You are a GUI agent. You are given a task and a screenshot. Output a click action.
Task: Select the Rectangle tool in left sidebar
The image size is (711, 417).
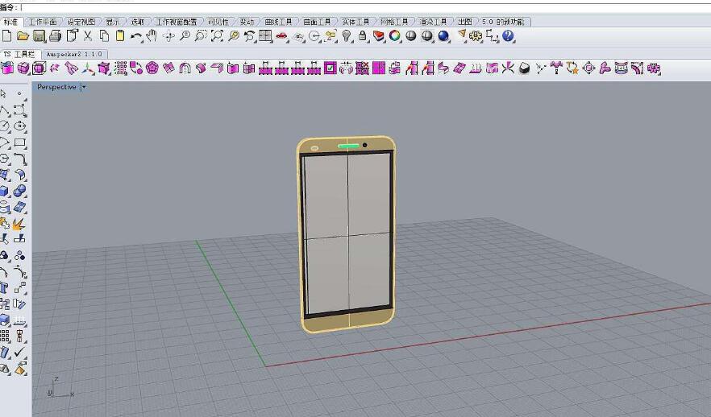click(20, 142)
